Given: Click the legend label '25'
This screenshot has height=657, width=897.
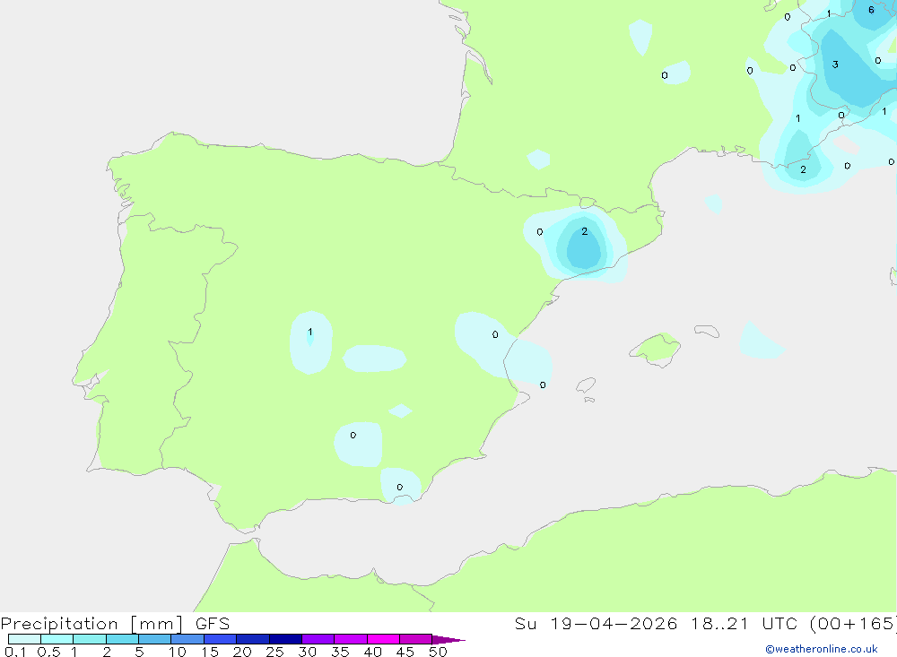Looking at the screenshot, I should click(x=274, y=652).
